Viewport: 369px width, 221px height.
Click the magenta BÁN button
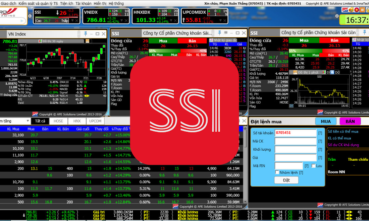[x=350, y=122]
